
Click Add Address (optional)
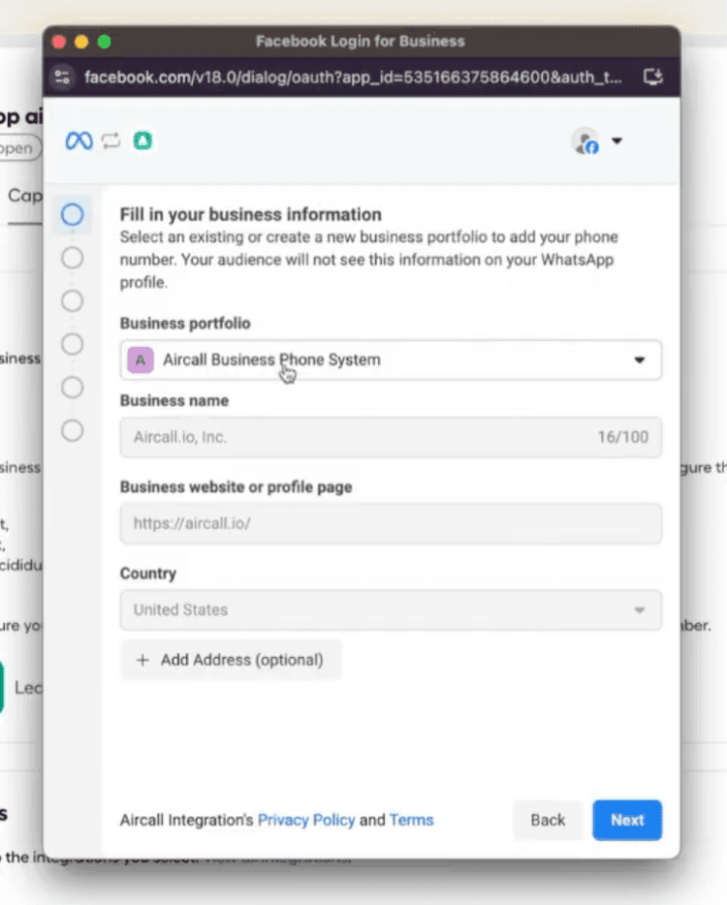tap(230, 659)
